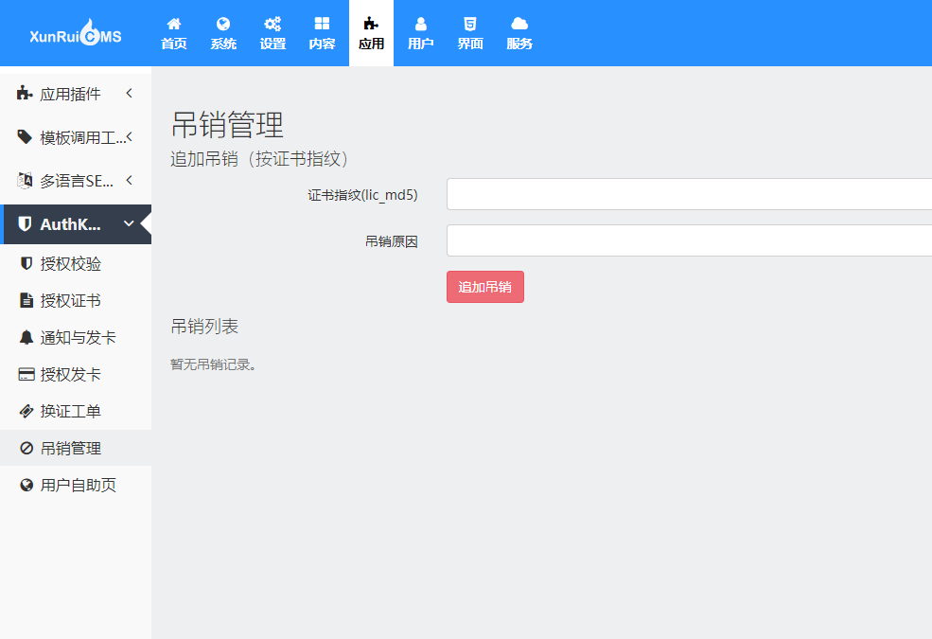
Task: Click the 追加吊销（按证书指纹）subheading
Action: (x=259, y=159)
